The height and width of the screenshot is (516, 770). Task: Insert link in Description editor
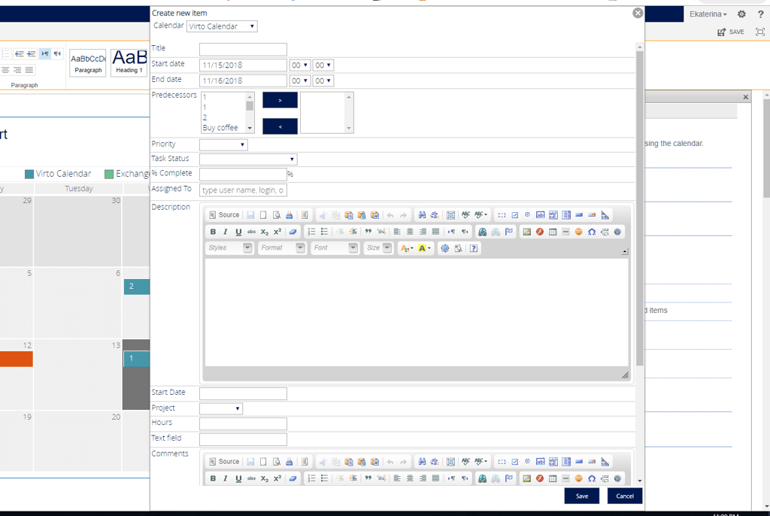(x=482, y=232)
